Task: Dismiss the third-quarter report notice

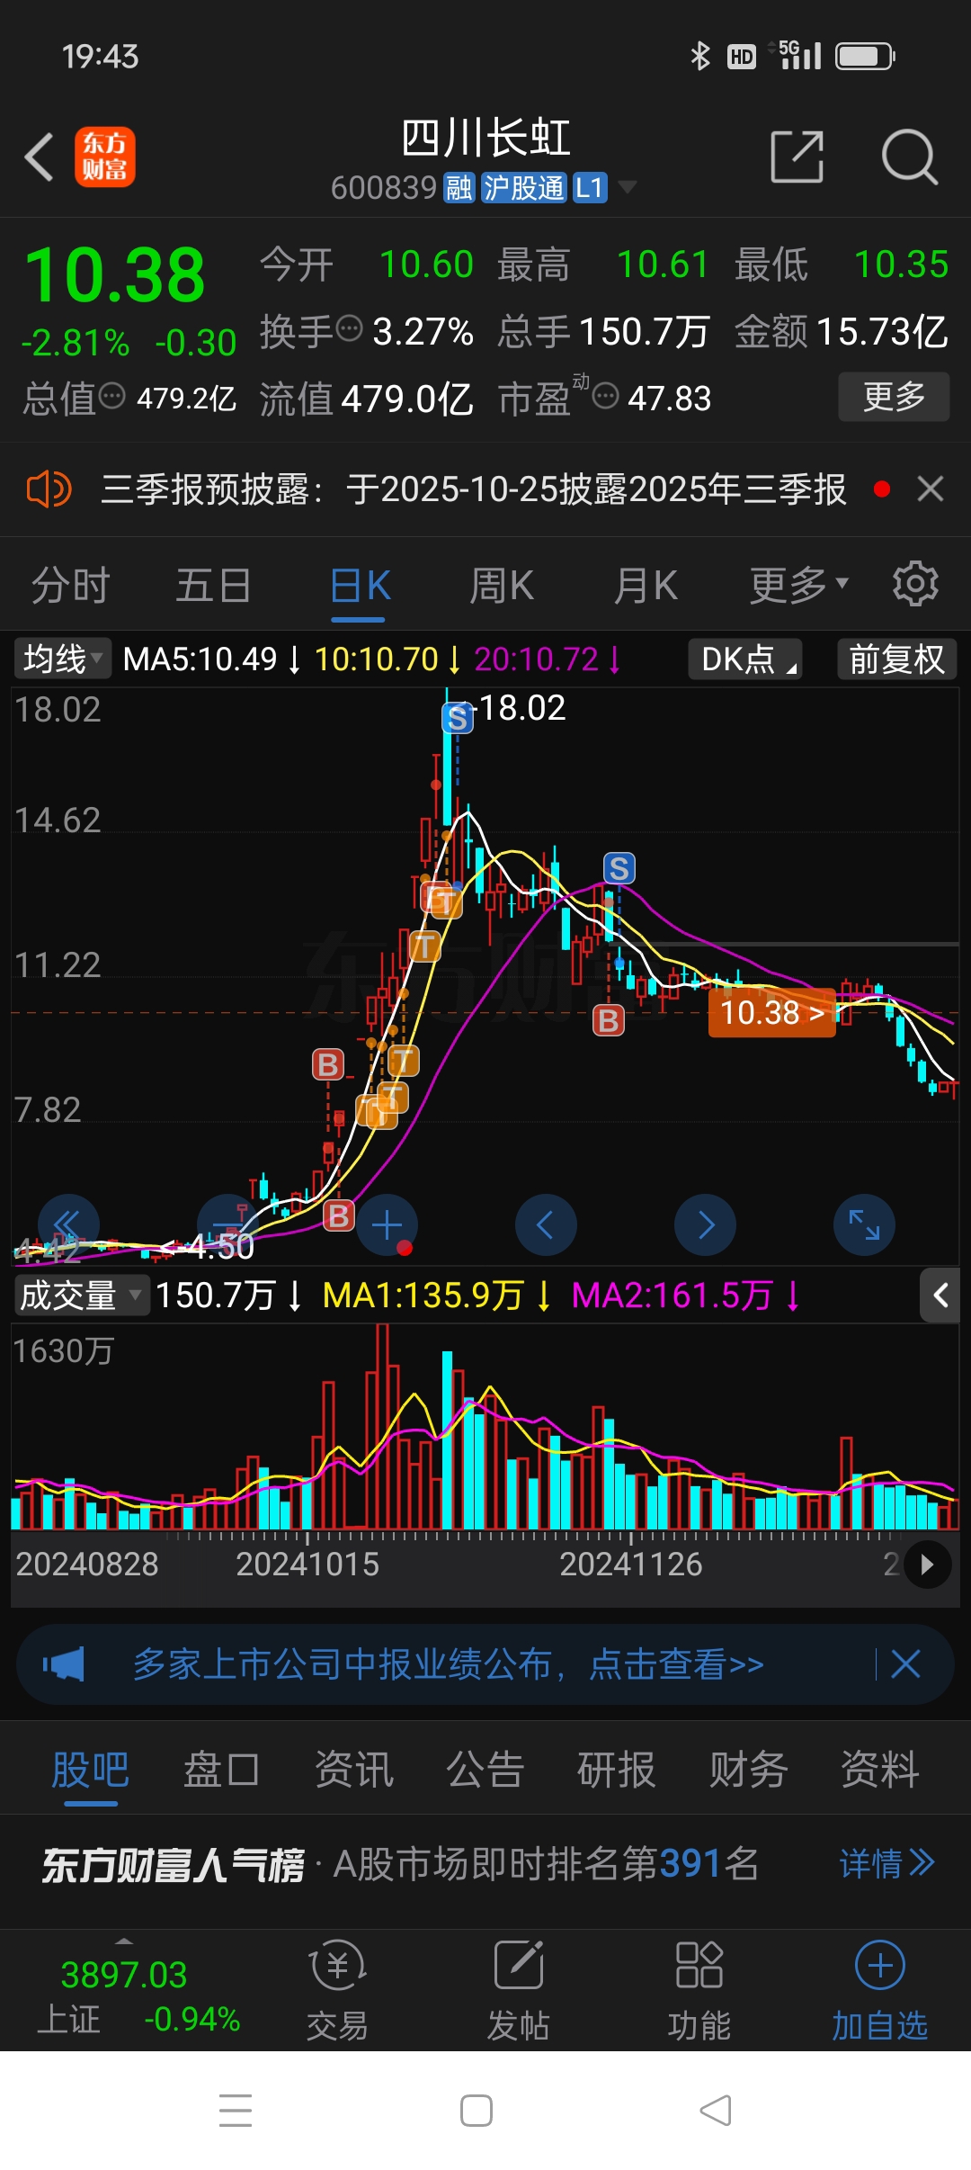Action: (930, 489)
